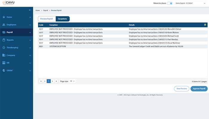Click the Employees people icon

4,25
